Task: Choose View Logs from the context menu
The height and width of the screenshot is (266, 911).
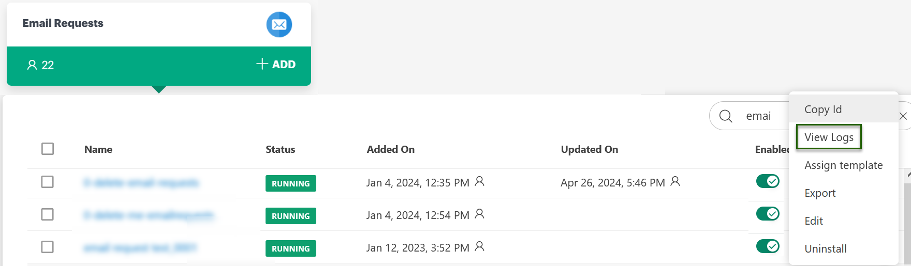Action: point(829,137)
